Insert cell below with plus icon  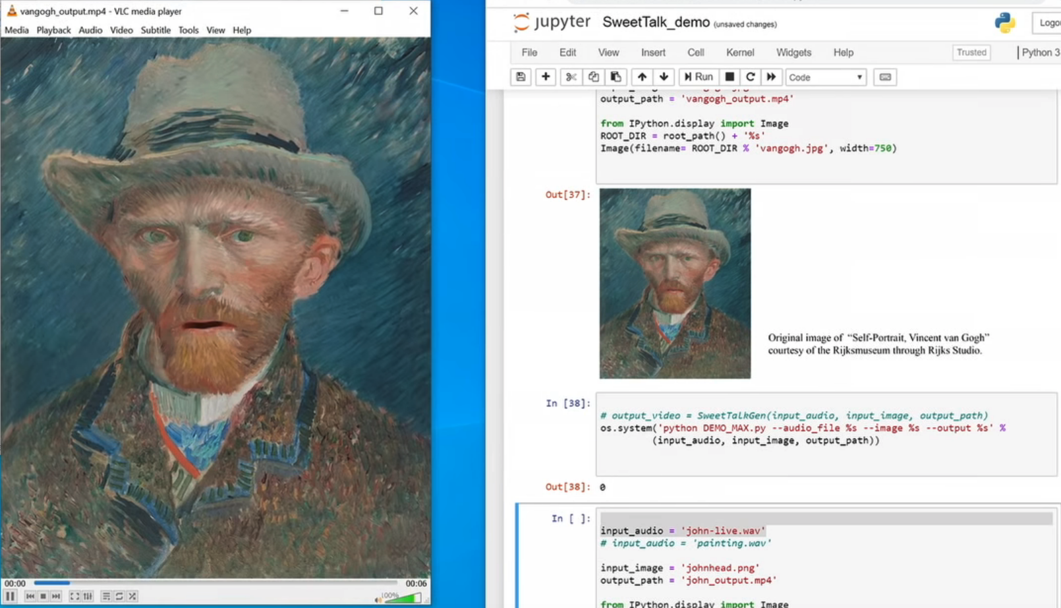[546, 77]
